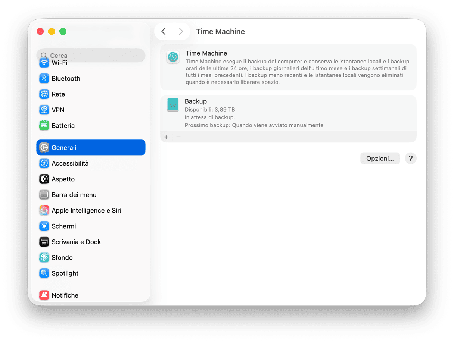Click the Spotlight magnifier icon

(44, 273)
